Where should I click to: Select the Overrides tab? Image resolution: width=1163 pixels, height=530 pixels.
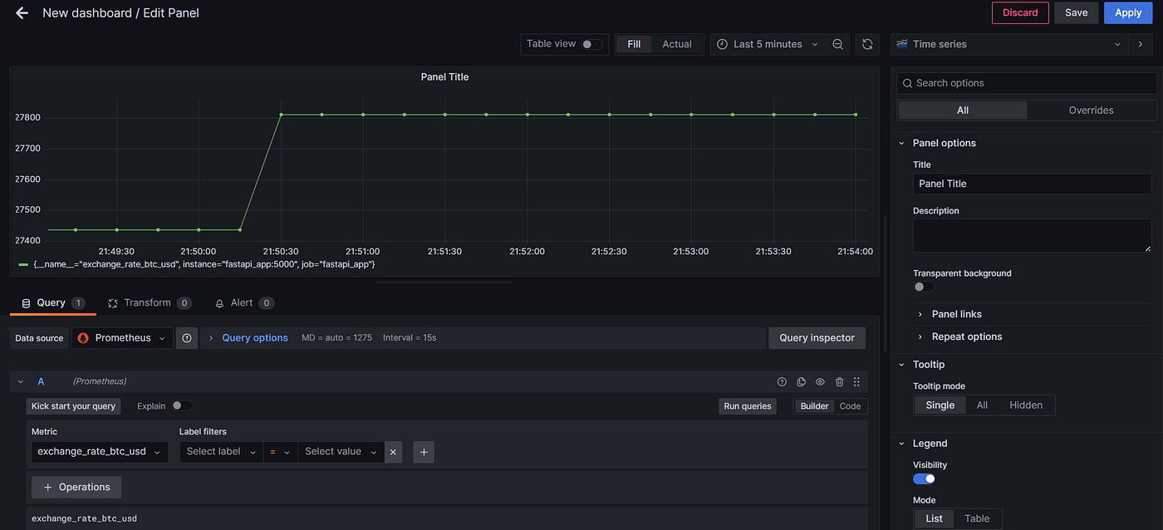(x=1091, y=110)
